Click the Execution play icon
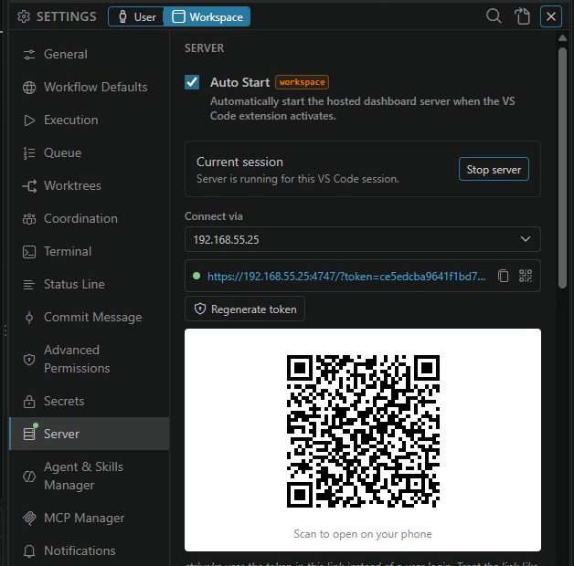Screen dimensions: 574x566 click(x=29, y=121)
